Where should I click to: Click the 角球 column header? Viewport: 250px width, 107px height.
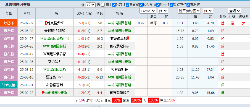[x=99, y=14]
